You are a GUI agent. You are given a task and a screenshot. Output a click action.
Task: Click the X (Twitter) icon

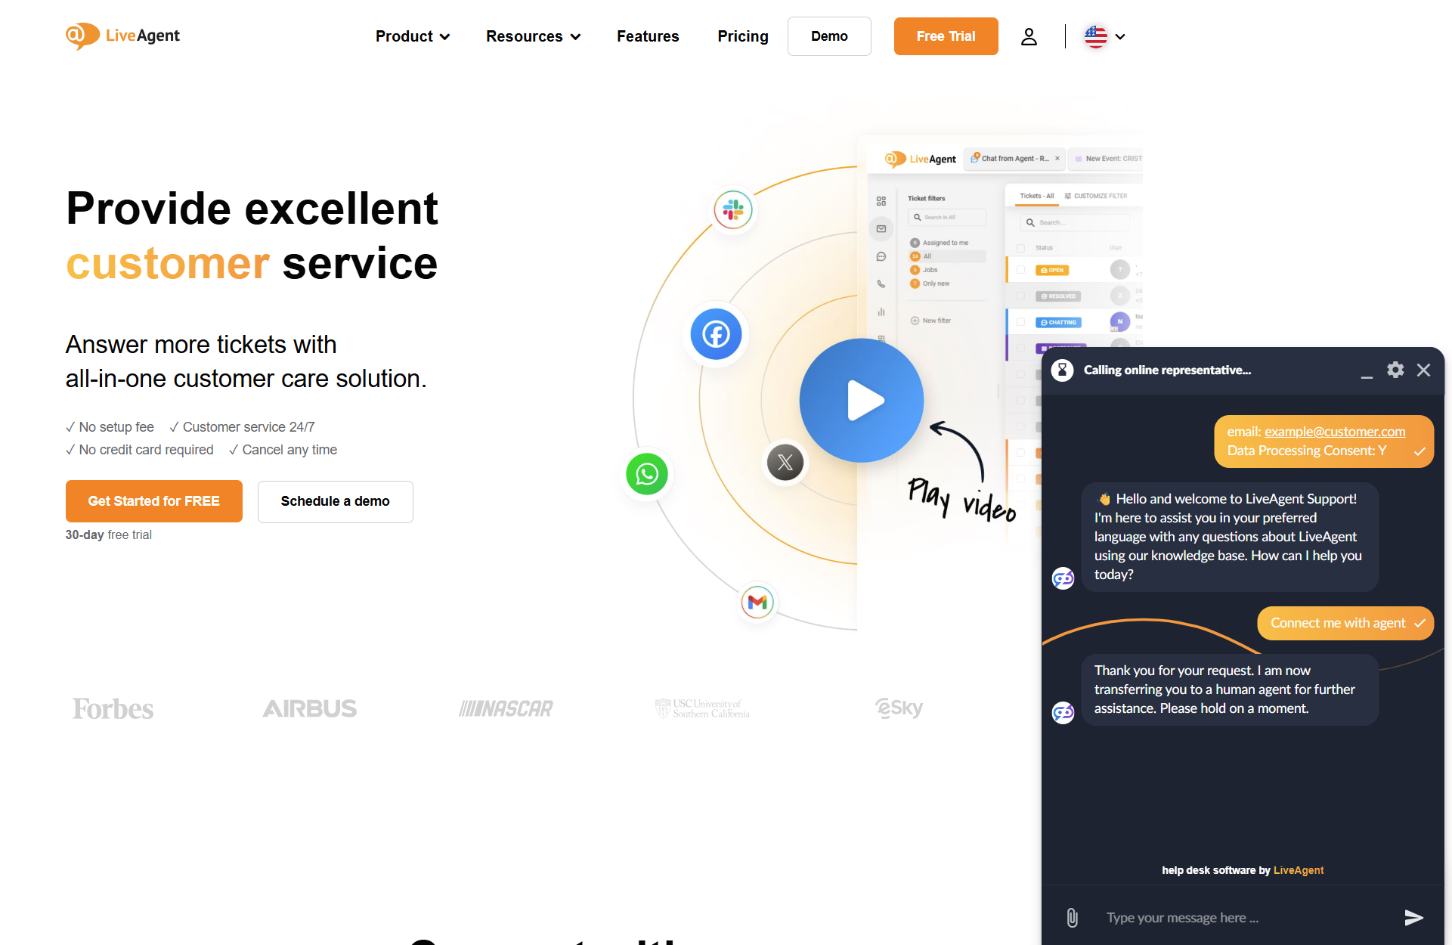785,462
